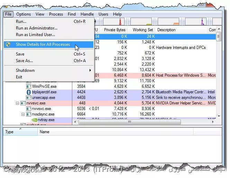Screen dimensions: 230x178
Task: Sort handles by Name column
Action: (x=115, y=132)
